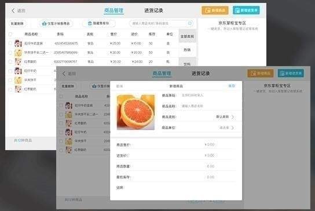Click 共10种商品 footer text in back window

tap(23, 140)
